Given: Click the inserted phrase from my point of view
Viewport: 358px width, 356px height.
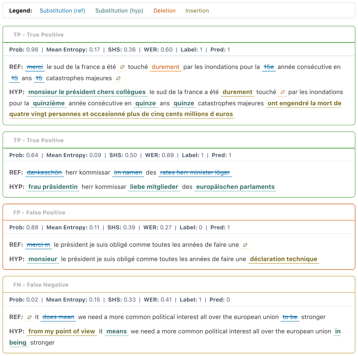Looking at the screenshot, I should [62, 331].
